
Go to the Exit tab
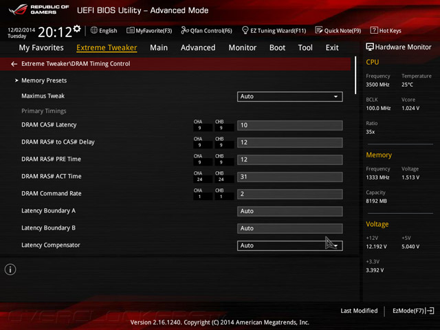(x=332, y=47)
